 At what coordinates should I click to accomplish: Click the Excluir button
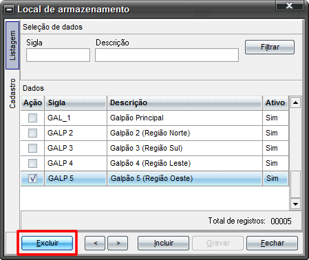(x=47, y=243)
